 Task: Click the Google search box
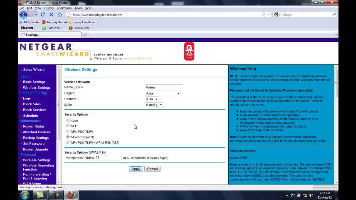[306, 15]
